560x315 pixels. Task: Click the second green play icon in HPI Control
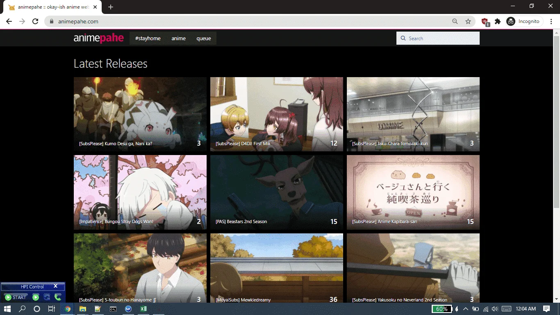pyautogui.click(x=36, y=297)
